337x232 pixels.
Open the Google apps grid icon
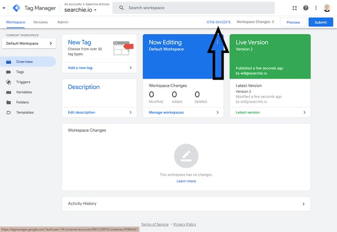(295, 8)
